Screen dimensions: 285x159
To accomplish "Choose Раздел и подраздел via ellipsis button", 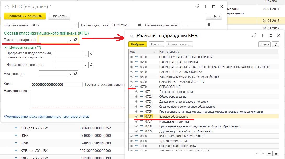I will [x=70, y=39].
